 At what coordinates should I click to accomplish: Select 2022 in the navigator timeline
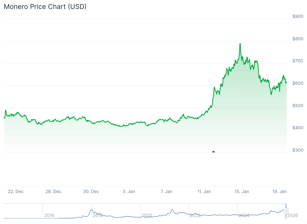195,215
